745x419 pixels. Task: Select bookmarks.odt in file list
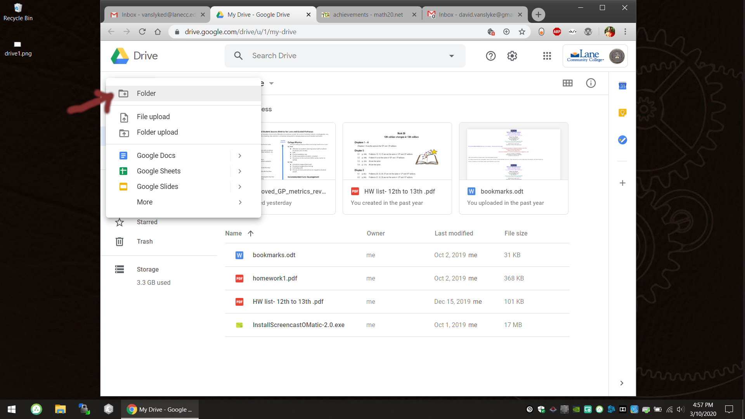click(x=397, y=255)
